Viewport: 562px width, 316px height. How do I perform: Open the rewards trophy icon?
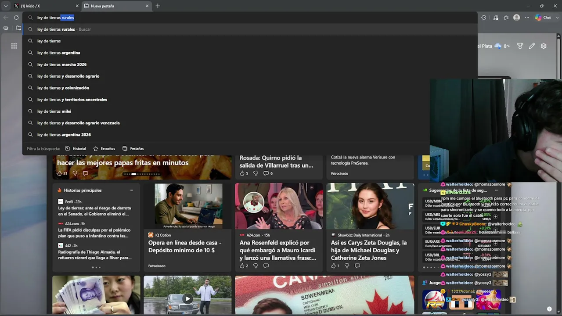click(520, 46)
